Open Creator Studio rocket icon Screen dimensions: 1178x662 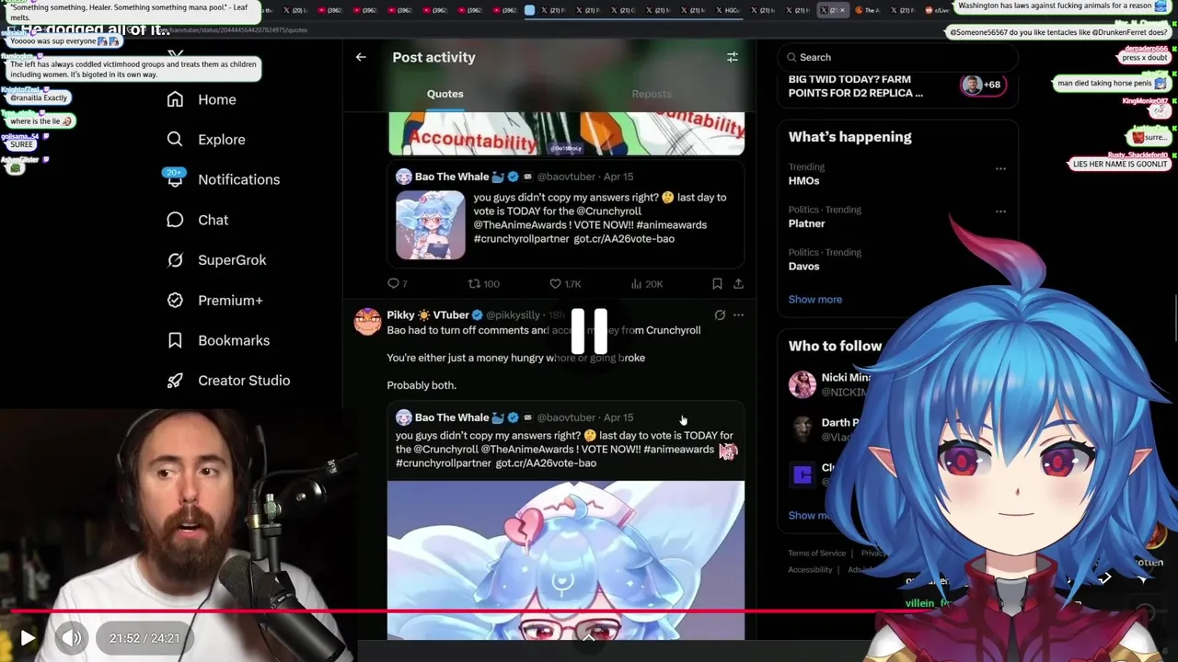pos(175,381)
